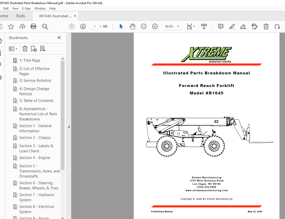Go to next page arrow button
The width and height of the screenshot is (285, 219).
(x=83, y=27)
